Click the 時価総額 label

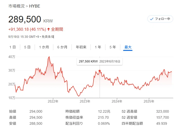pyautogui.click(x=73, y=111)
